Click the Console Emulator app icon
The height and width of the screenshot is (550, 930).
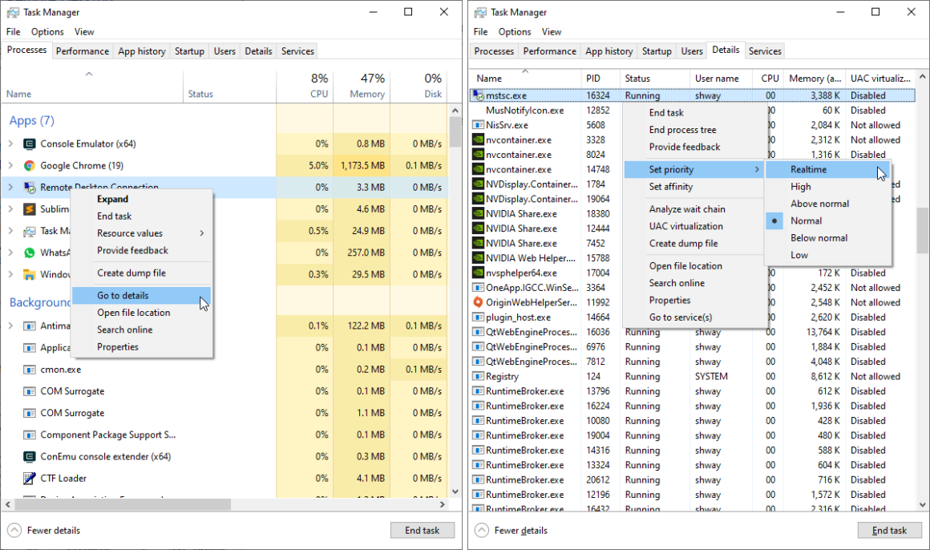click(x=30, y=144)
